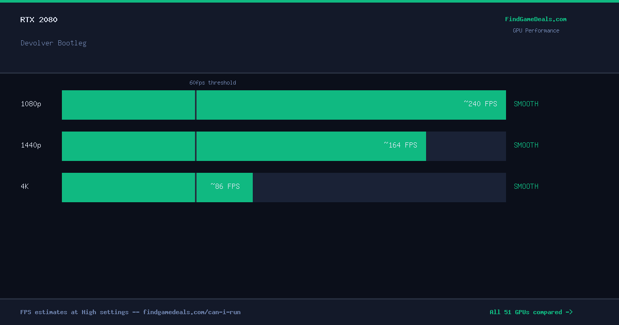
Task: Open the All 51 GPUs compared link
Action: pos(531,312)
